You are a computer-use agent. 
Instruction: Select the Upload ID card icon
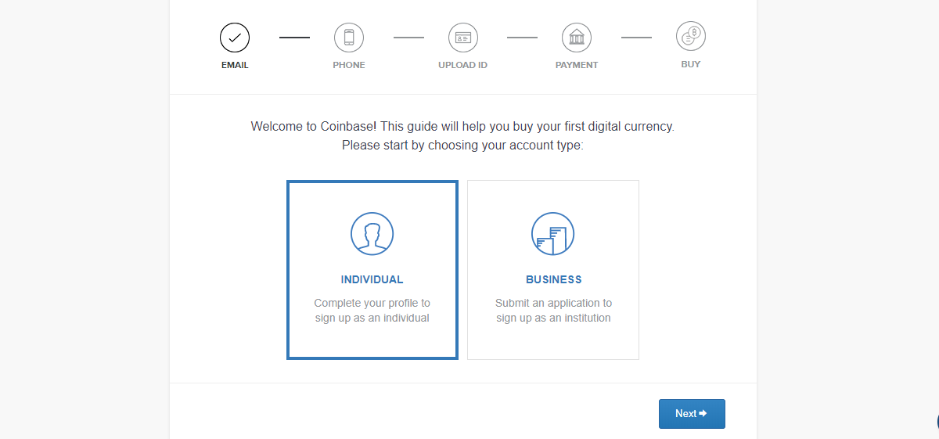point(463,37)
